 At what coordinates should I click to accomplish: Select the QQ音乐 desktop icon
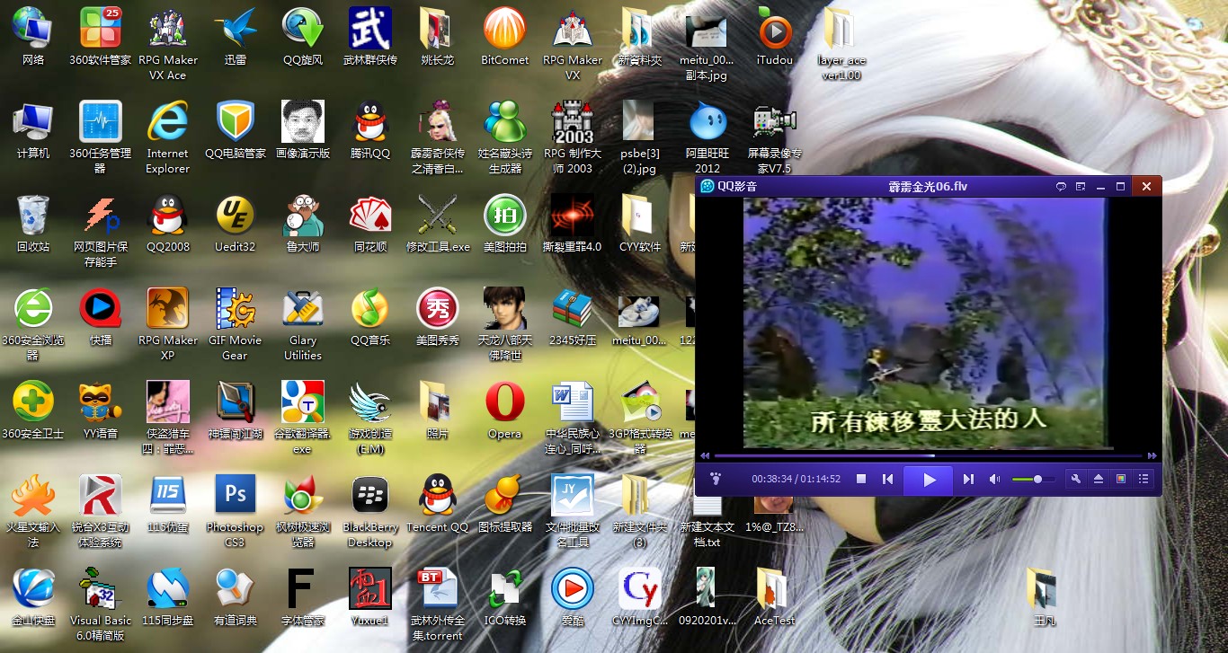[x=370, y=317]
